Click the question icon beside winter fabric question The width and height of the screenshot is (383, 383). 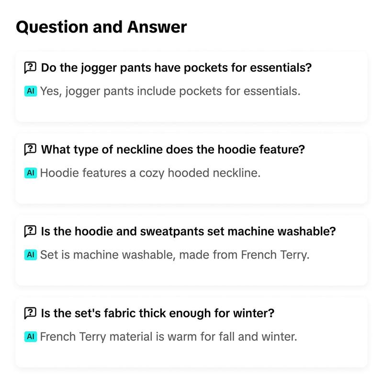[x=30, y=313]
